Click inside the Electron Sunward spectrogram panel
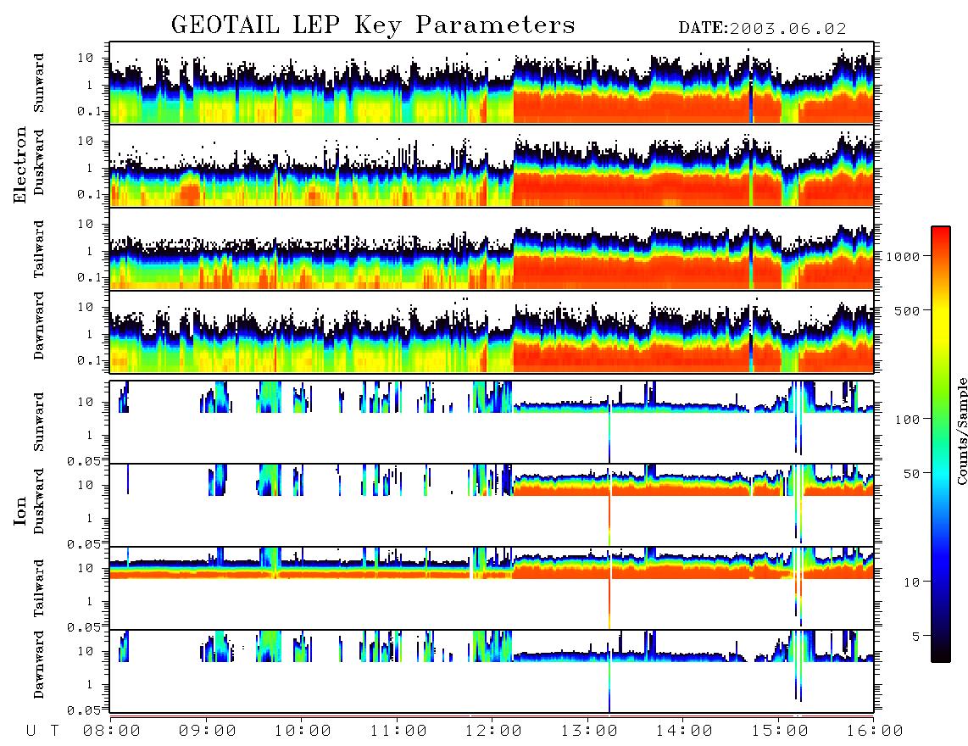The image size is (968, 746). tap(492, 83)
